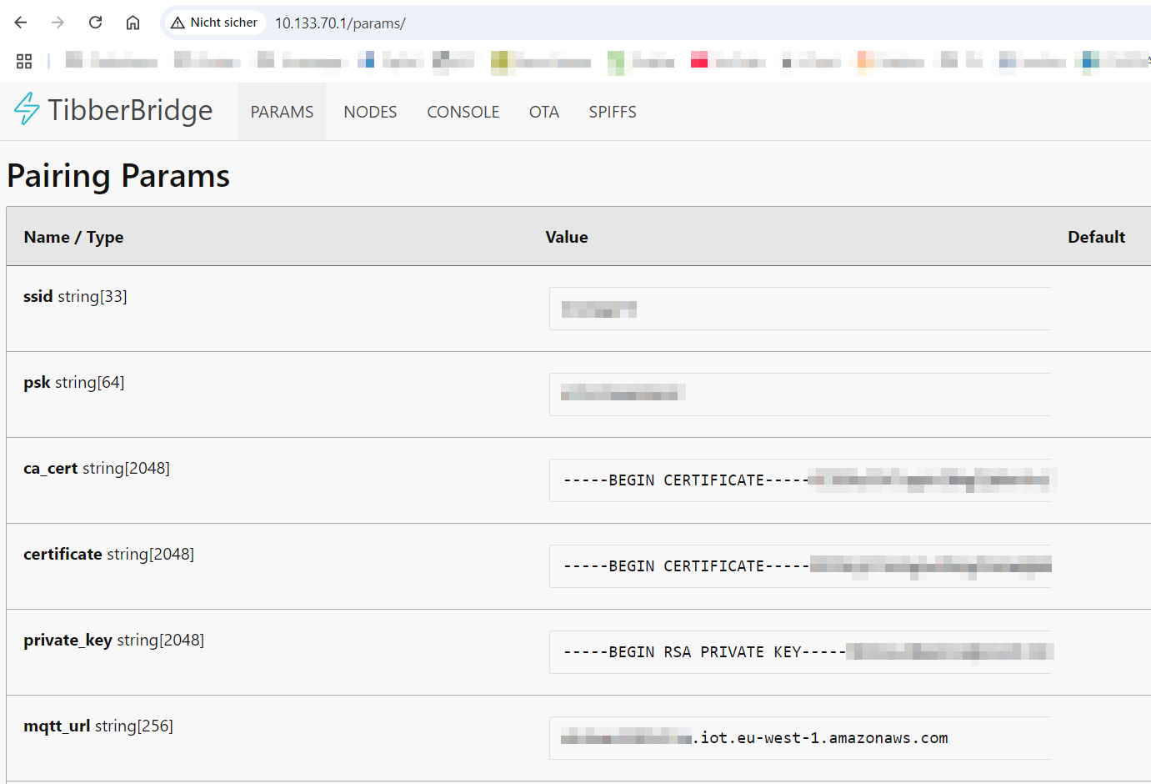Click the private_key value field

click(800, 652)
